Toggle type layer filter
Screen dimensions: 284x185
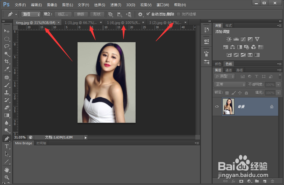(x=257, y=77)
